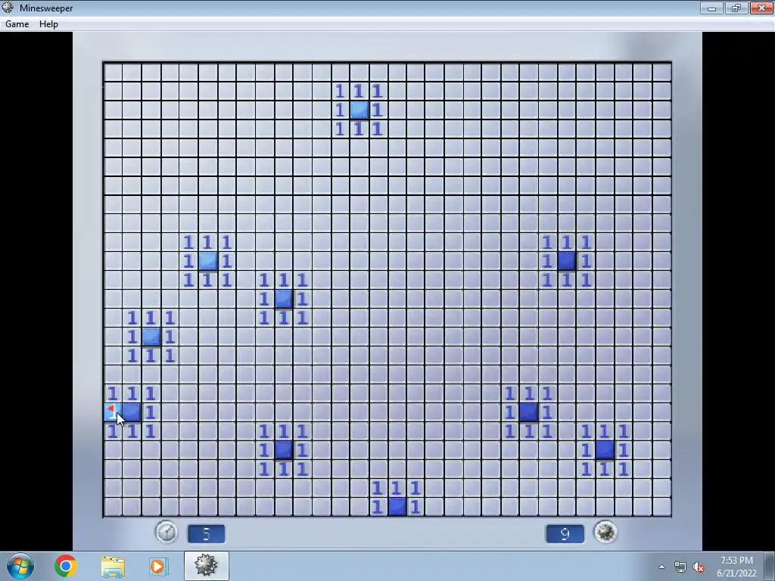775x581 pixels.
Task: Click the elapsed time display showing 5
Action: point(206,533)
